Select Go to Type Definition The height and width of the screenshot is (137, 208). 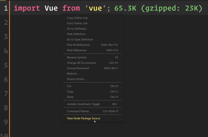click(80, 39)
